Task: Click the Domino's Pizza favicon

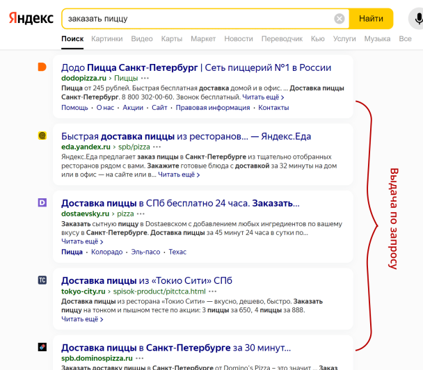Action: pyautogui.click(x=42, y=347)
